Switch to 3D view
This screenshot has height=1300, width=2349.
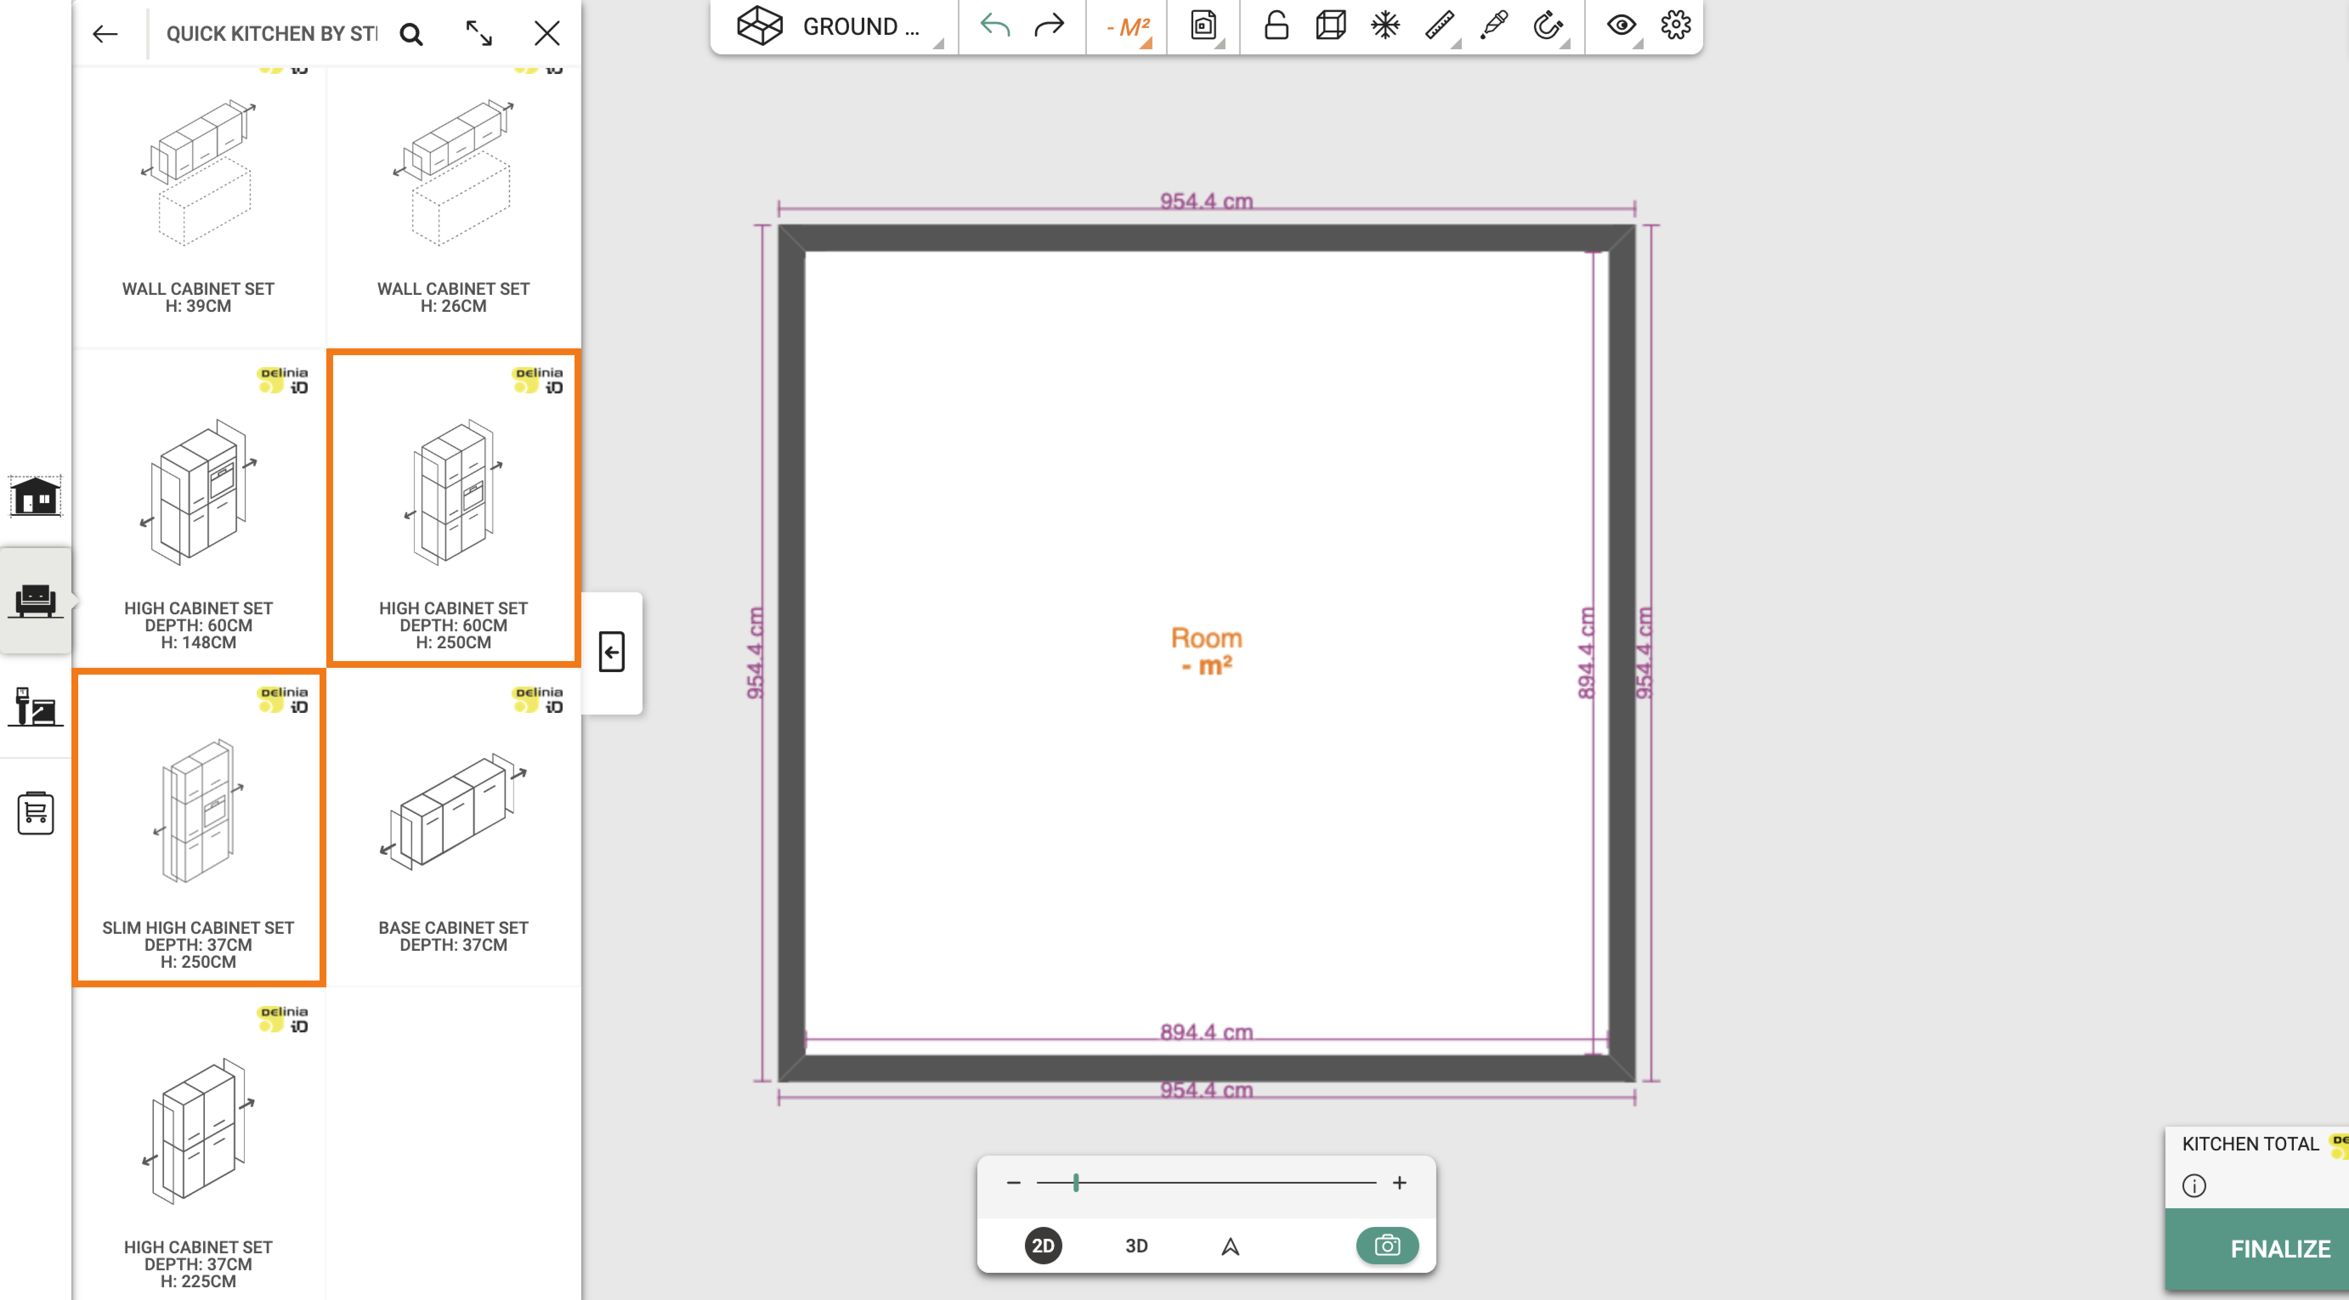coord(1136,1246)
